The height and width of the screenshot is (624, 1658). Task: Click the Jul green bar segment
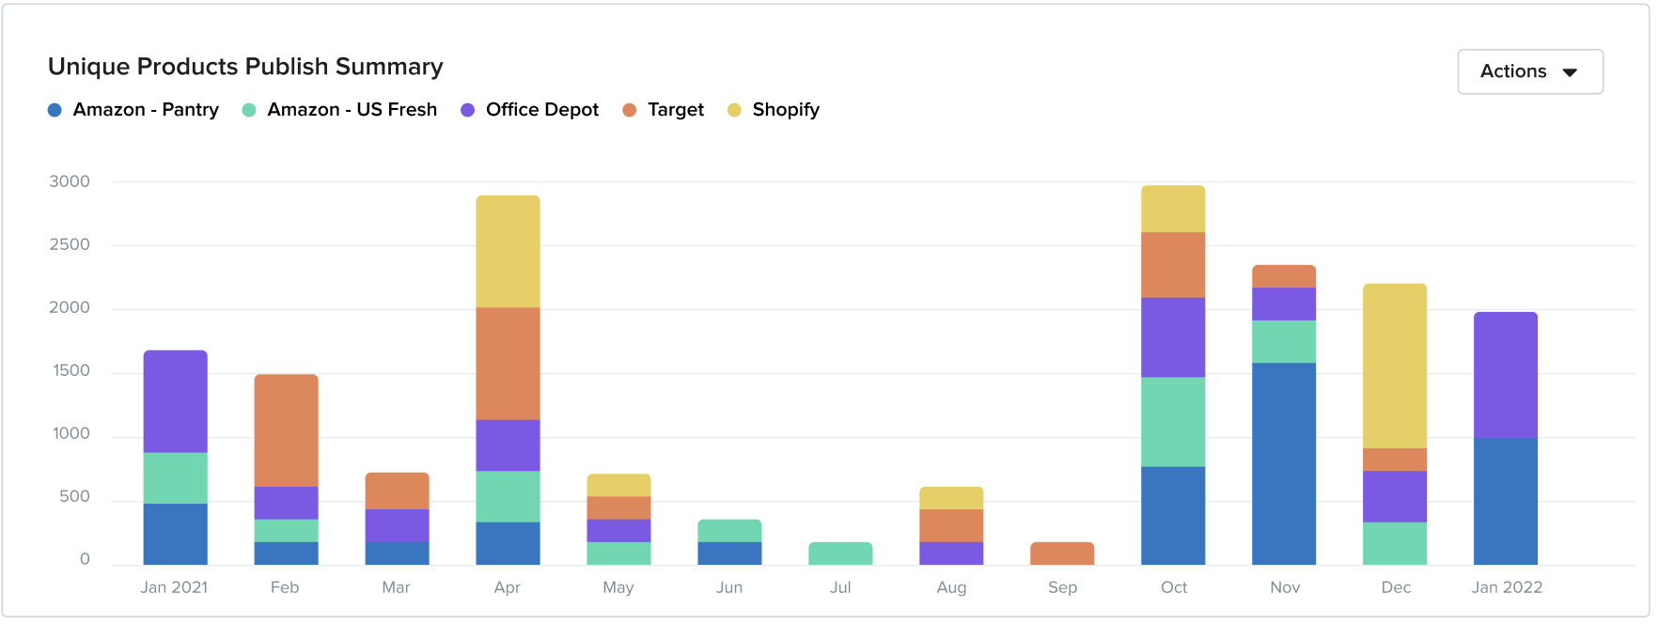840,552
